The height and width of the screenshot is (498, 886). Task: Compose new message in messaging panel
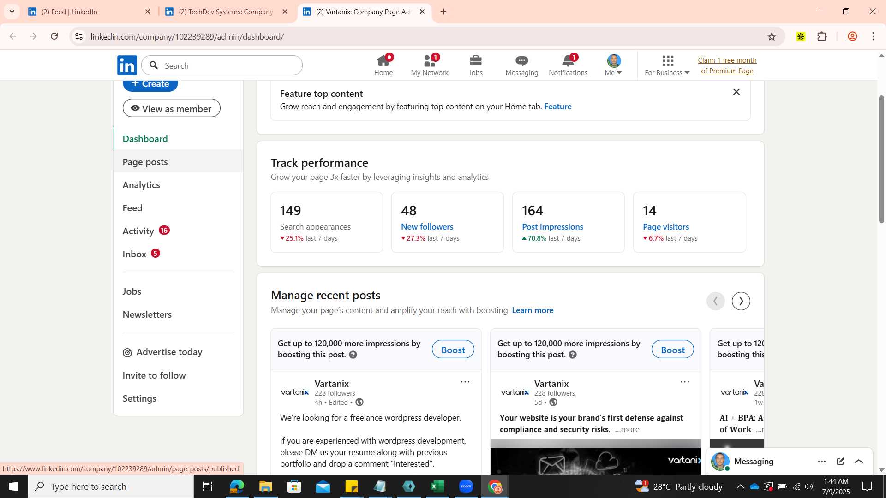pyautogui.click(x=840, y=462)
